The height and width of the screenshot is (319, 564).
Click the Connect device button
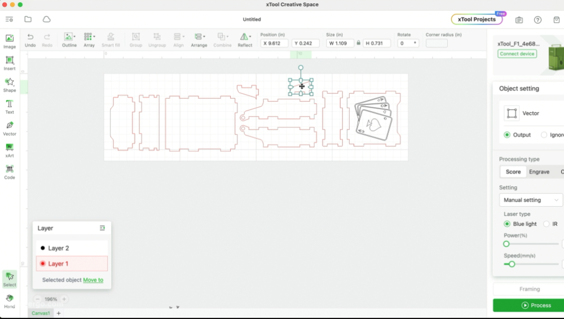point(517,54)
